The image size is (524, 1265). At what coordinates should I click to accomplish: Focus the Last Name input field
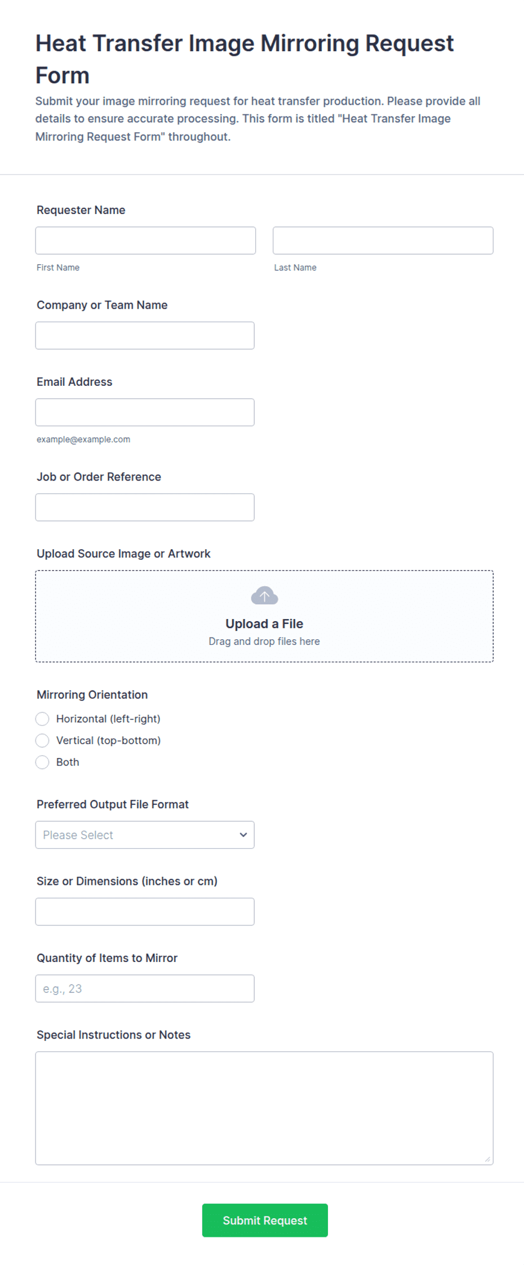click(x=383, y=240)
